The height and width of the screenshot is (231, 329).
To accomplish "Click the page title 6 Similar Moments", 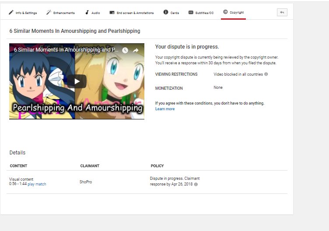I will point(75,31).
